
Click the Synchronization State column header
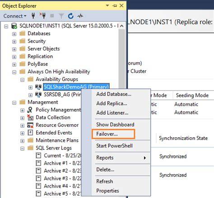pyautogui.click(x=183, y=138)
